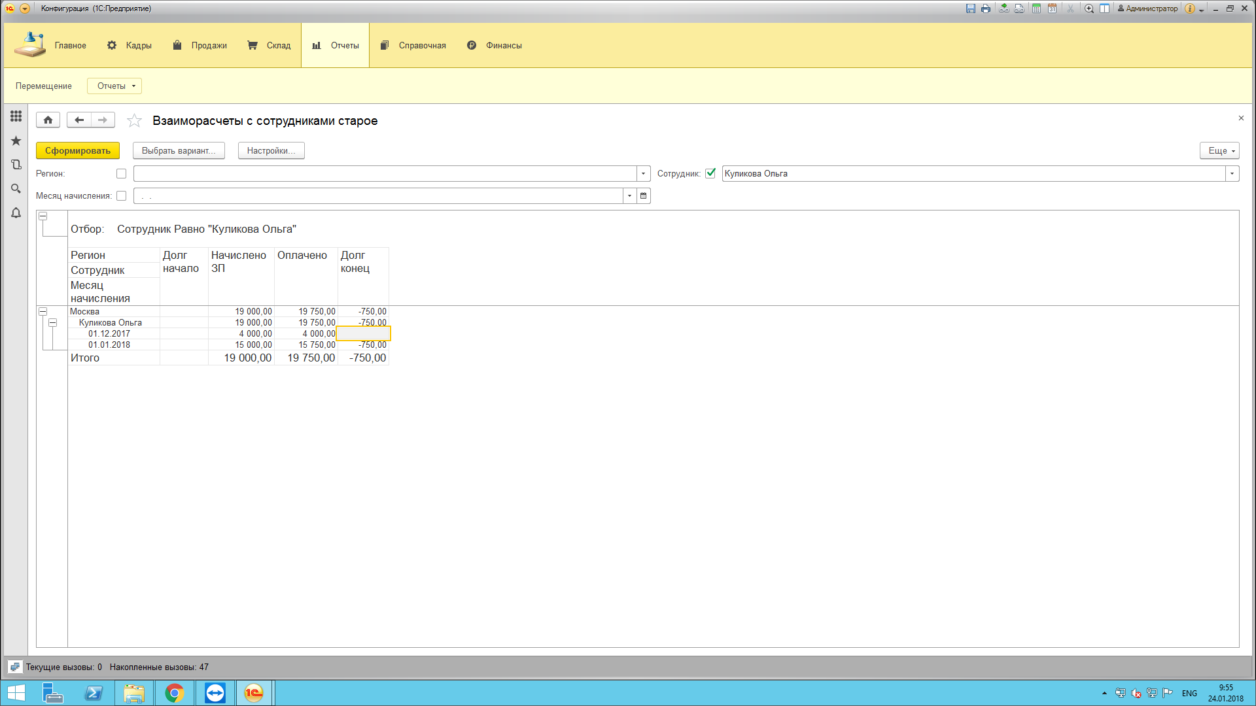
Task: Open calendar picker for Месяц начисления
Action: click(x=644, y=196)
